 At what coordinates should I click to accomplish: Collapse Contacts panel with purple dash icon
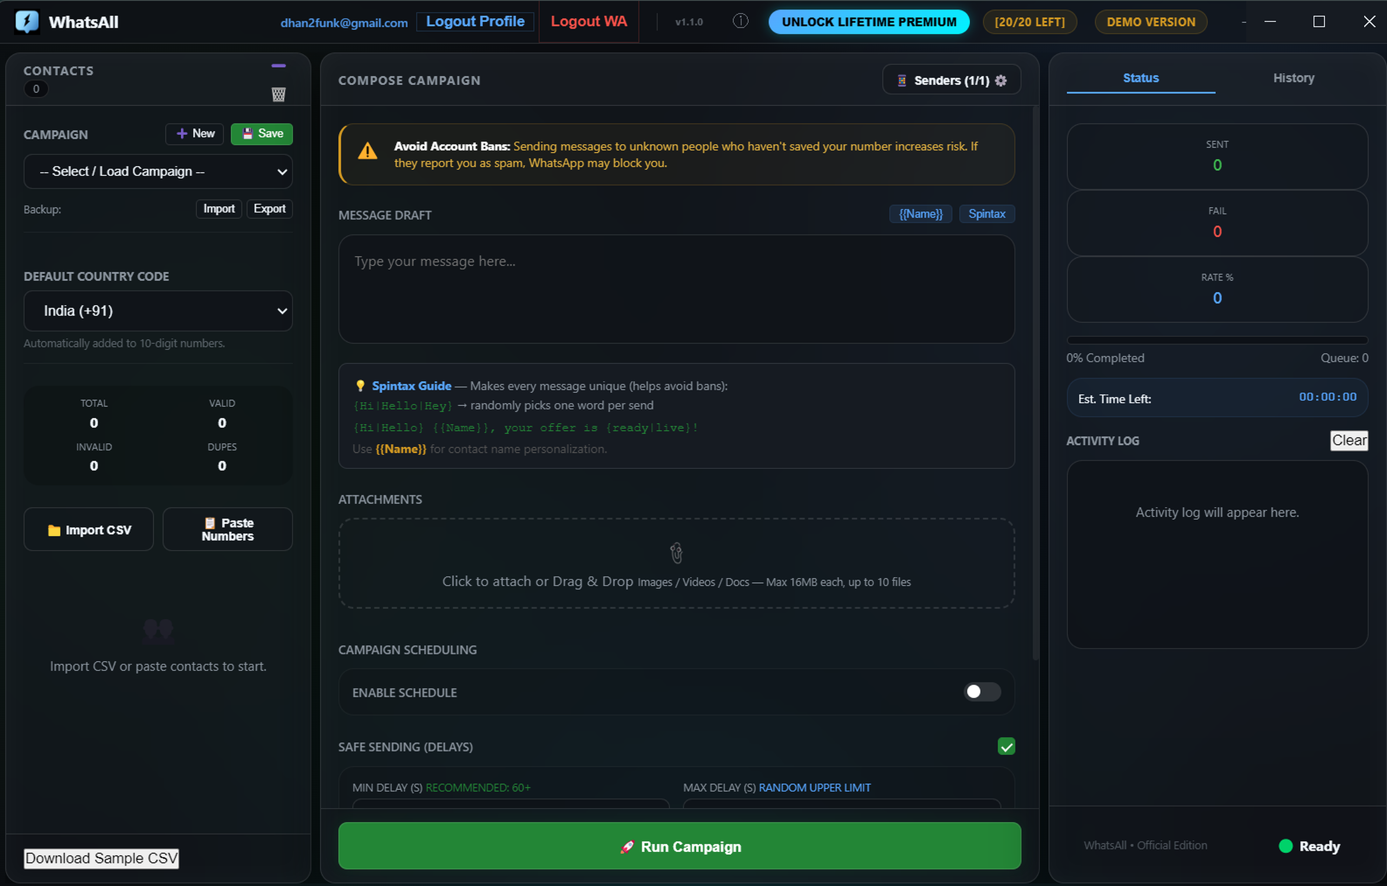[279, 66]
